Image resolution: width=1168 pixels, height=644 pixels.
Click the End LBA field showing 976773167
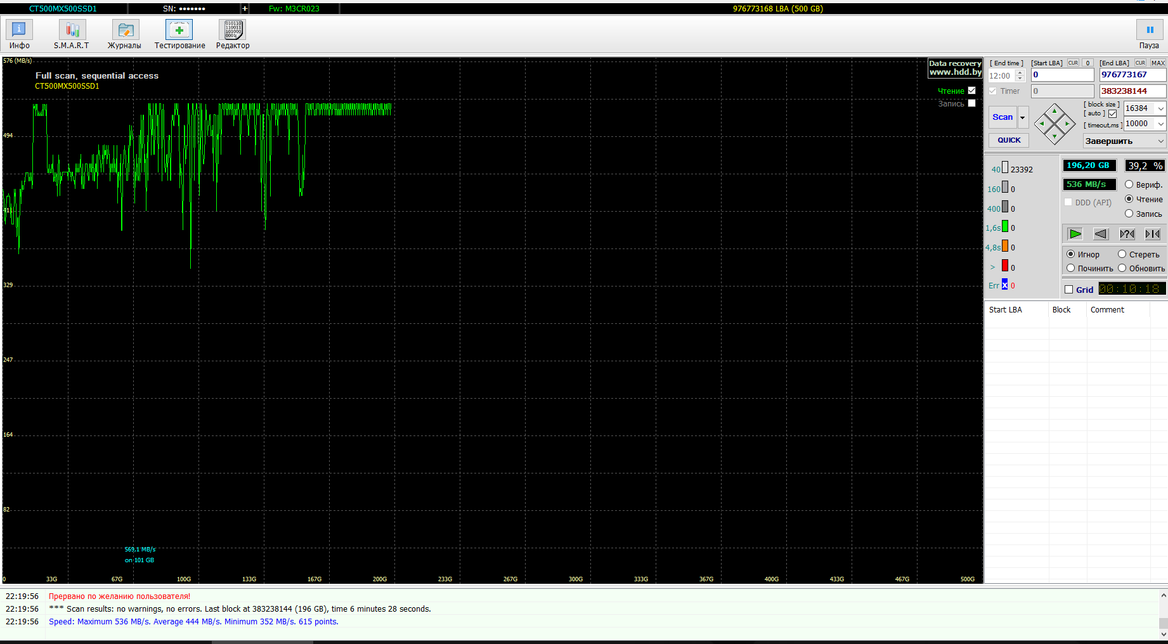(1132, 75)
